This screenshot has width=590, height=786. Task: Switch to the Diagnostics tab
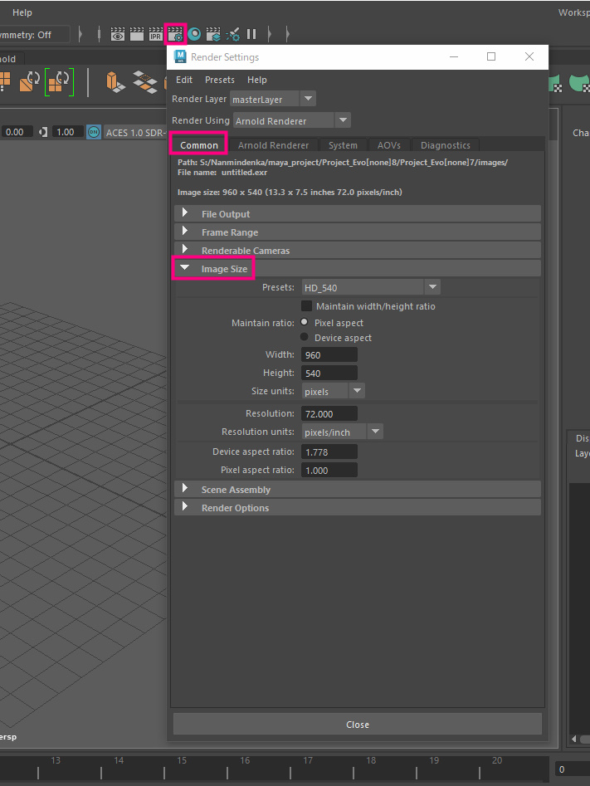[445, 145]
